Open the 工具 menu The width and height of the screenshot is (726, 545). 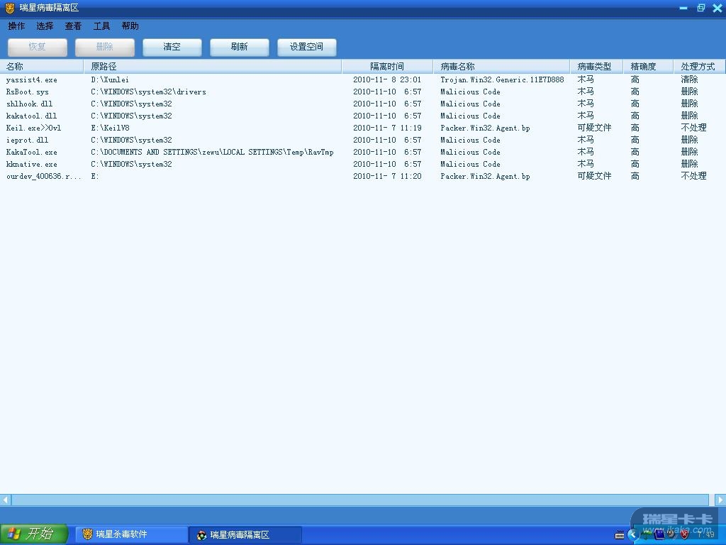coord(102,26)
